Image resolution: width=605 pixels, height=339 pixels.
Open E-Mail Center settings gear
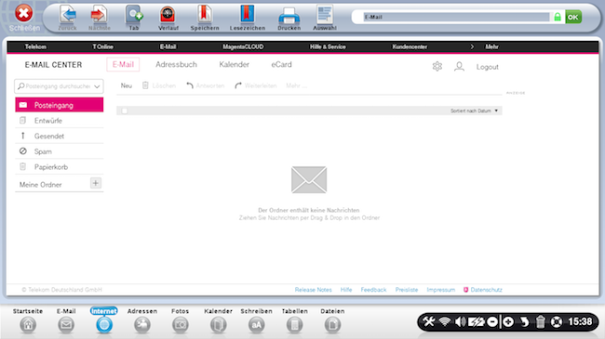[437, 66]
